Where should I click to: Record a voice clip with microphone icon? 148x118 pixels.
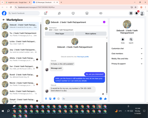(x=46, y=99)
